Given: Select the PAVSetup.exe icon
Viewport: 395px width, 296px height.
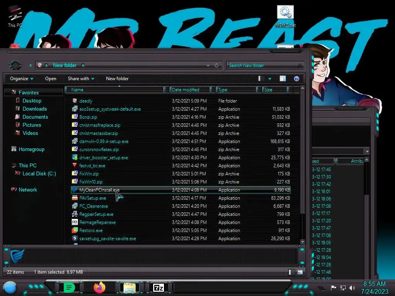Looking at the screenshot, I should point(74,198).
